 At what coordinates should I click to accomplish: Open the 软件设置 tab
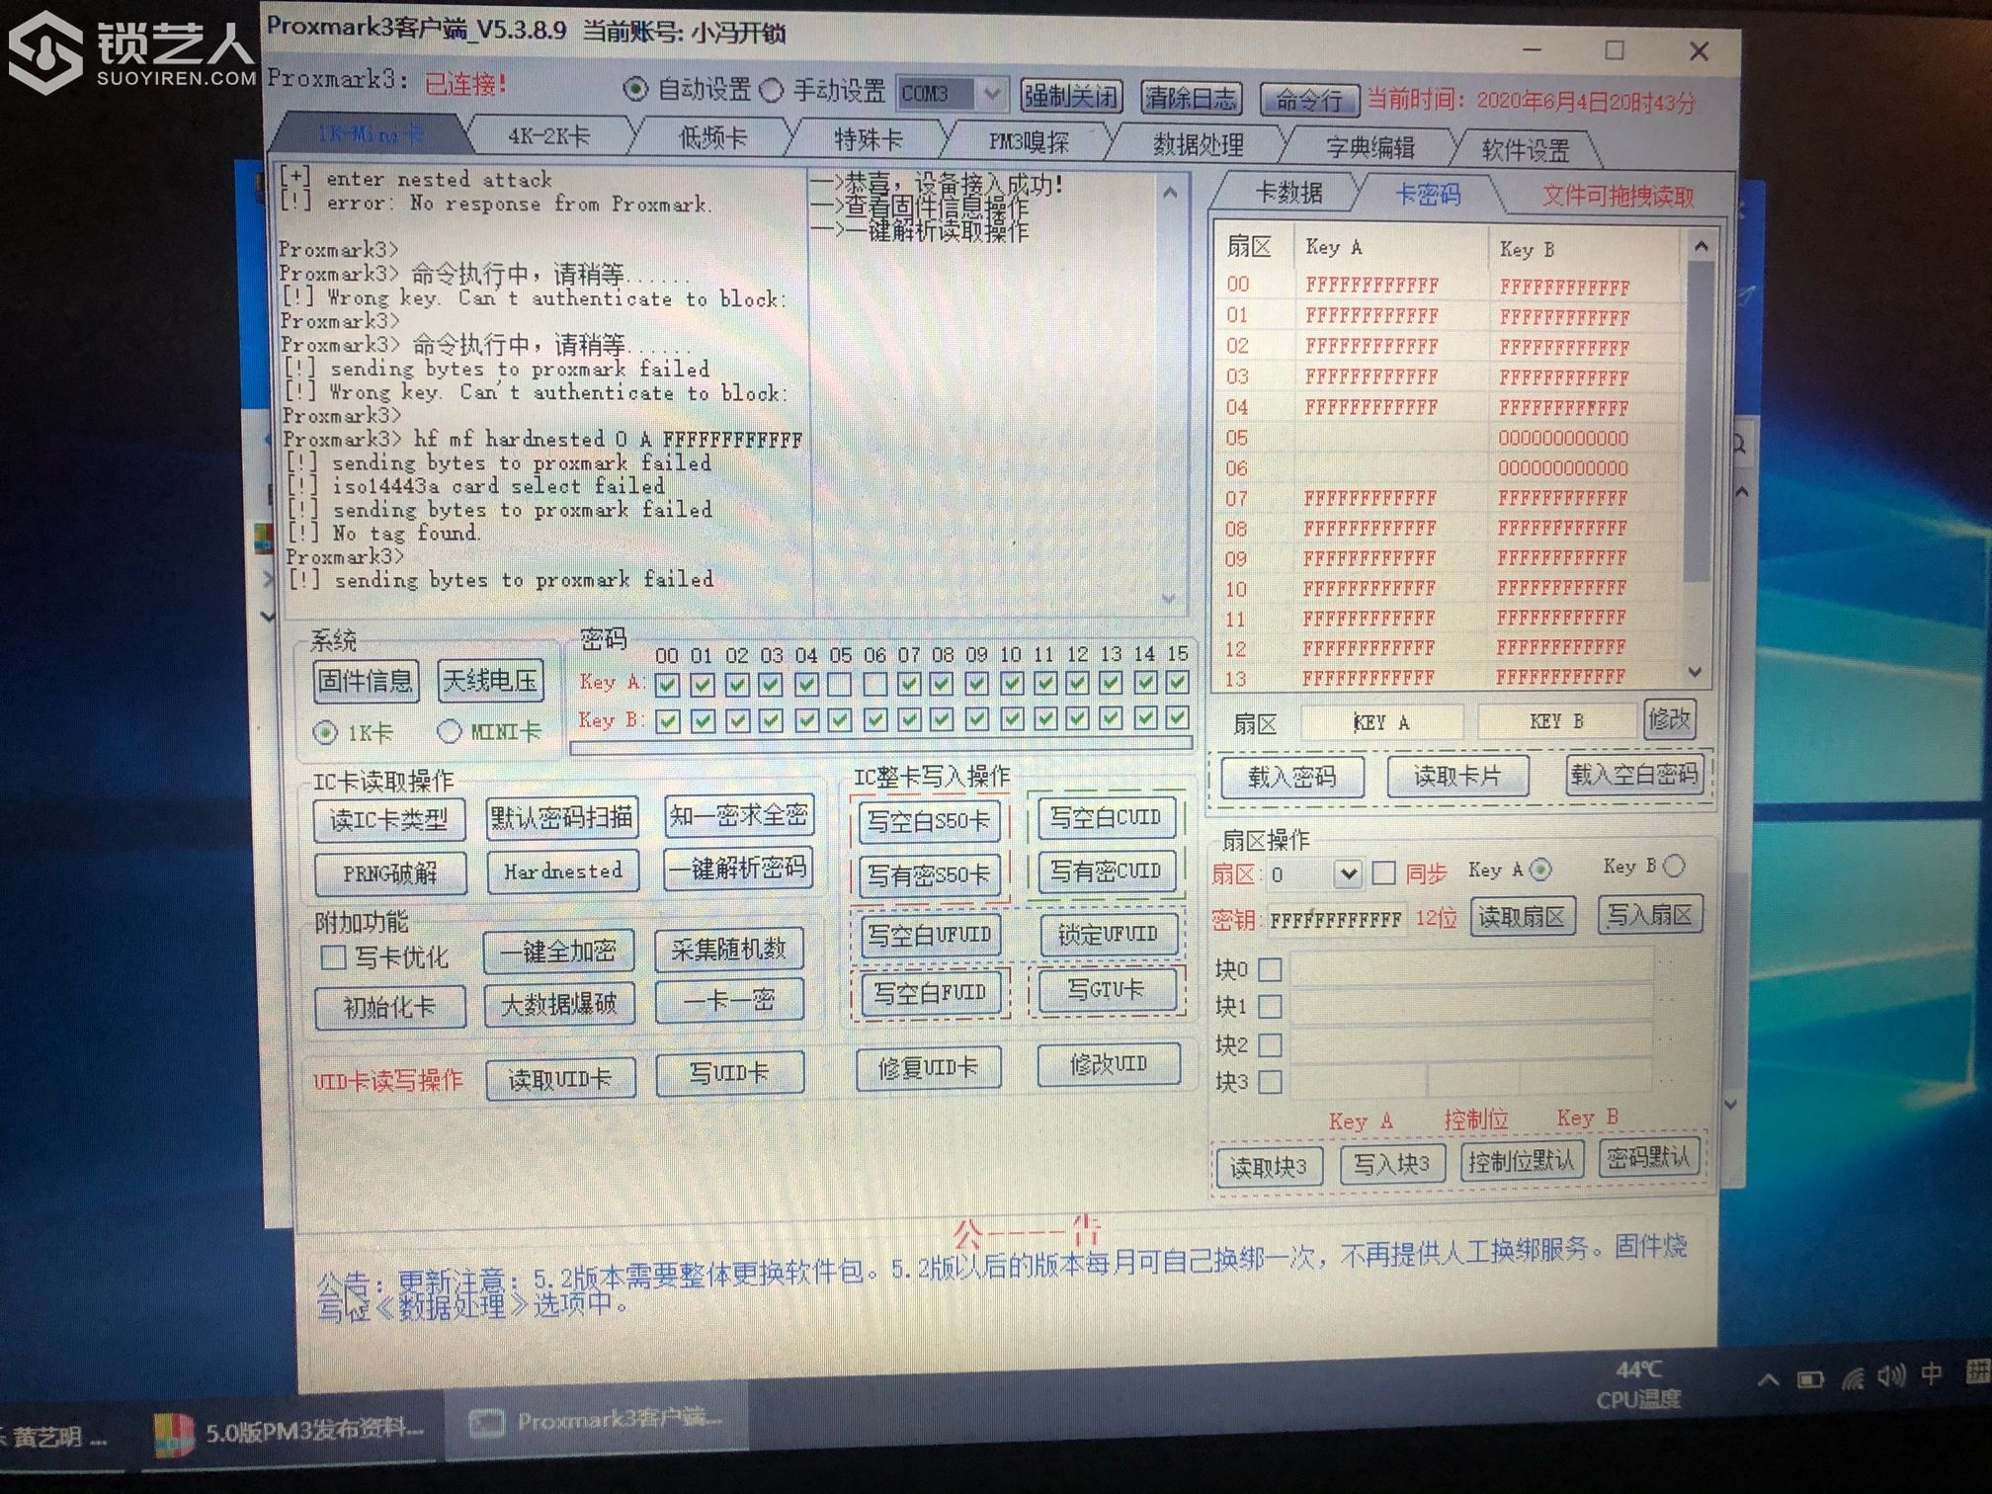pos(1525,150)
